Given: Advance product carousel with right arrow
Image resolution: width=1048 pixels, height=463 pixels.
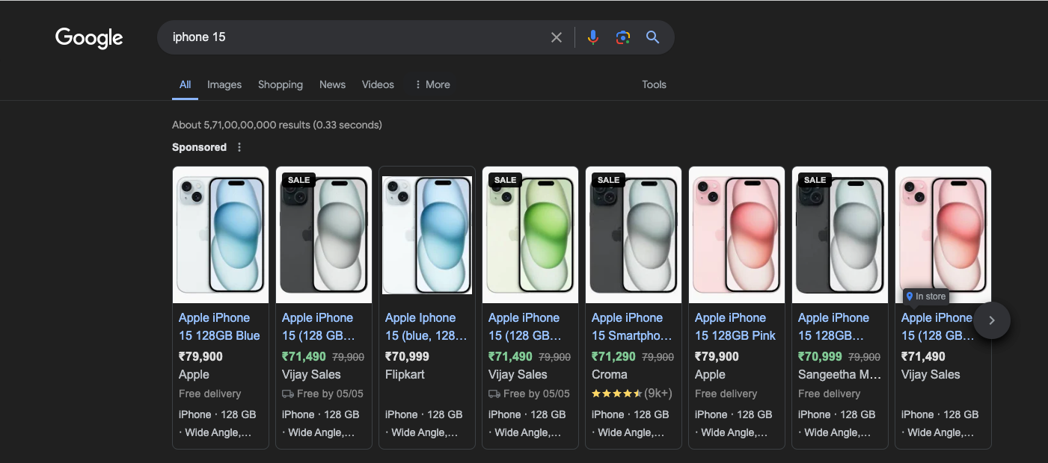Looking at the screenshot, I should [992, 320].
